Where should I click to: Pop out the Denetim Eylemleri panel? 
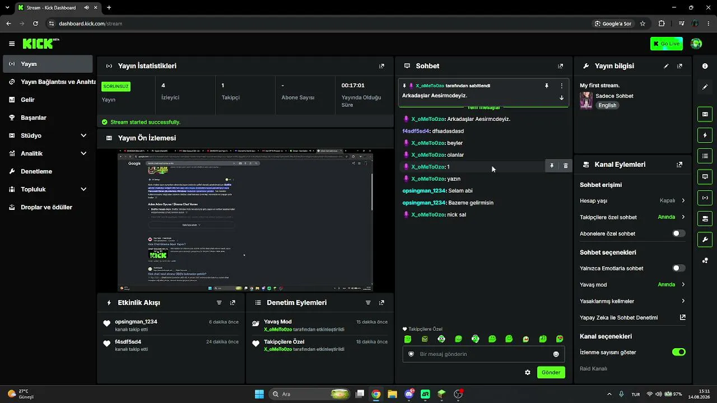tap(381, 303)
